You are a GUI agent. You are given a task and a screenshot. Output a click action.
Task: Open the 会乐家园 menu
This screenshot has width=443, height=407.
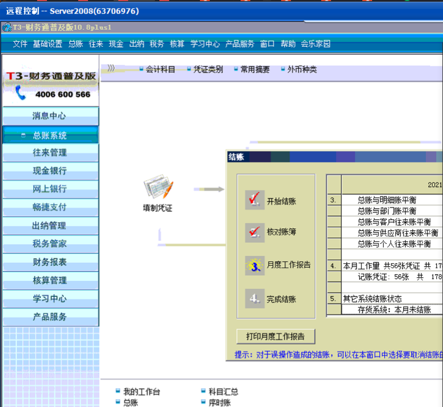pos(315,44)
